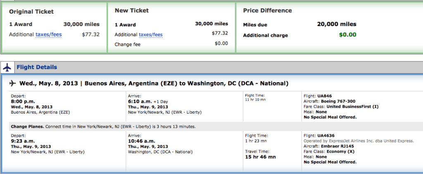Image resolution: width=423 pixels, height=174 pixels.
Task: Click the New Ticket heading
Action: pos(132,10)
